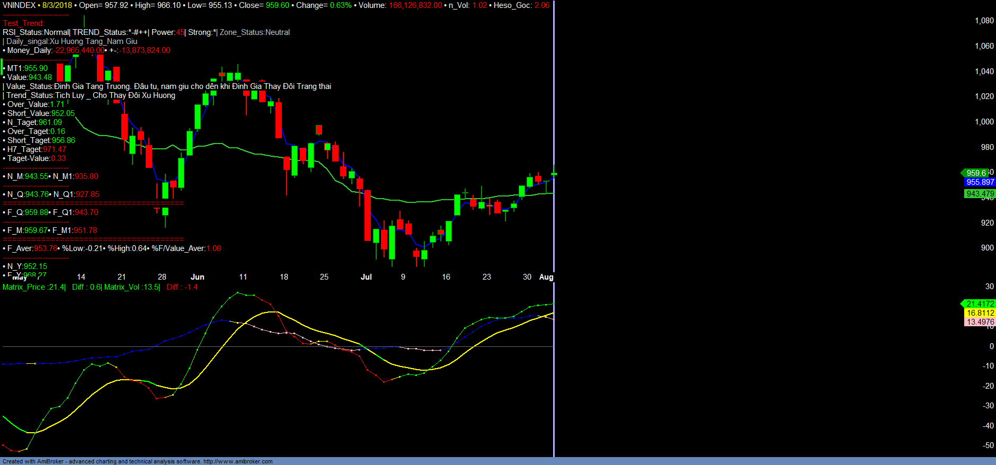The height and width of the screenshot is (465, 996).
Task: Click the 1,040 level on the price axis
Action: pos(984,71)
